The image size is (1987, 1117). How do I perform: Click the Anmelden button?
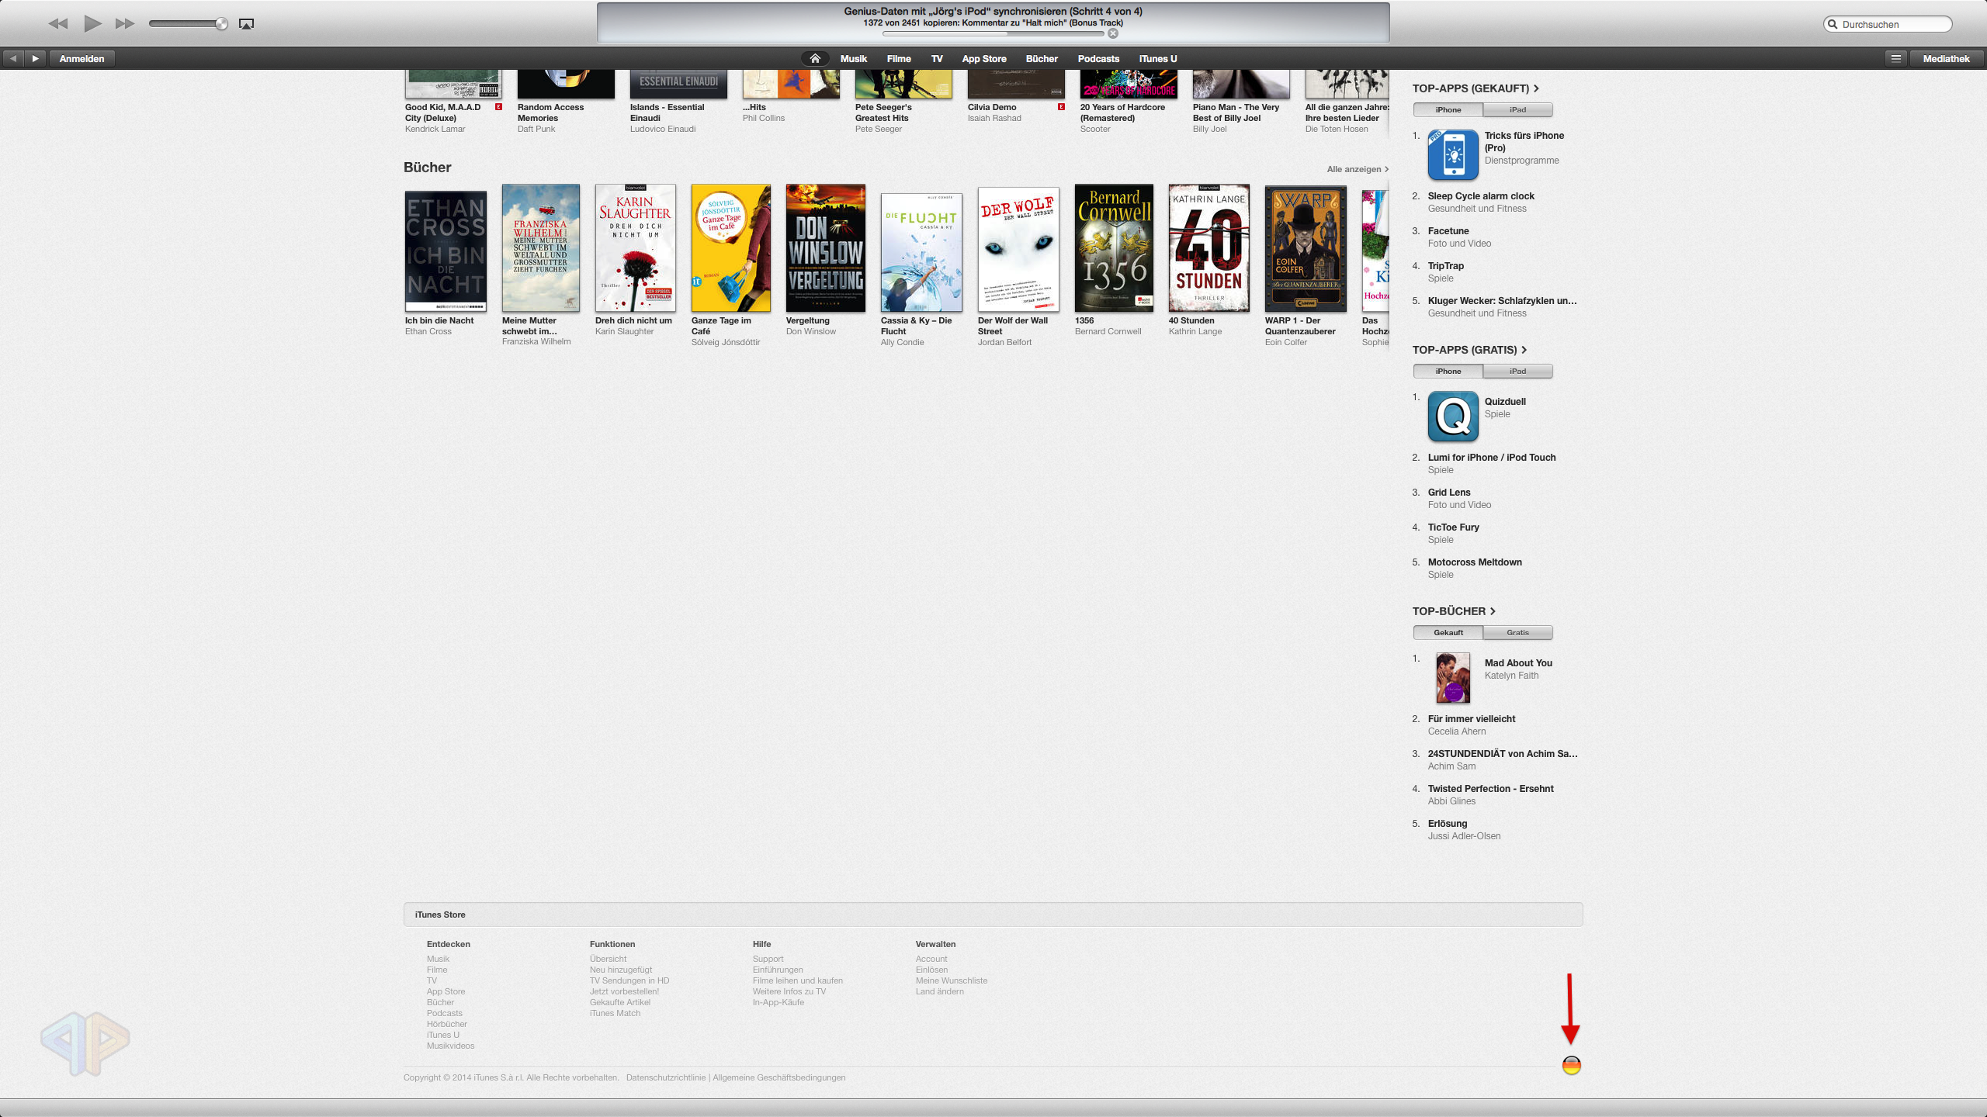[x=81, y=58]
